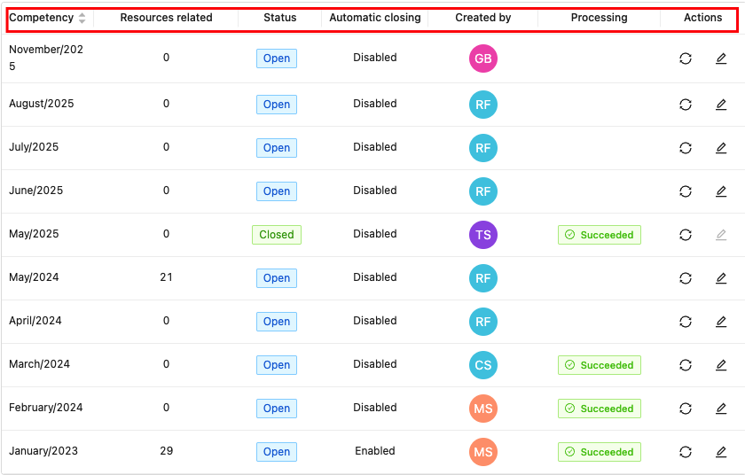
Task: Click the MS avatar on January/2023 row
Action: pyautogui.click(x=483, y=452)
